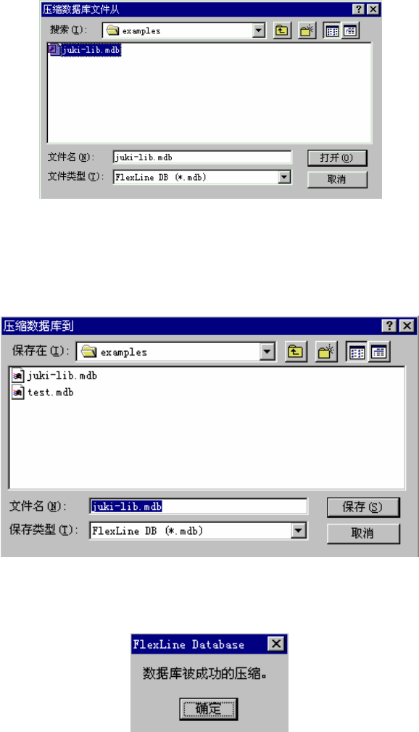Cancel the 压缩数据库到 save dialog

[363, 533]
